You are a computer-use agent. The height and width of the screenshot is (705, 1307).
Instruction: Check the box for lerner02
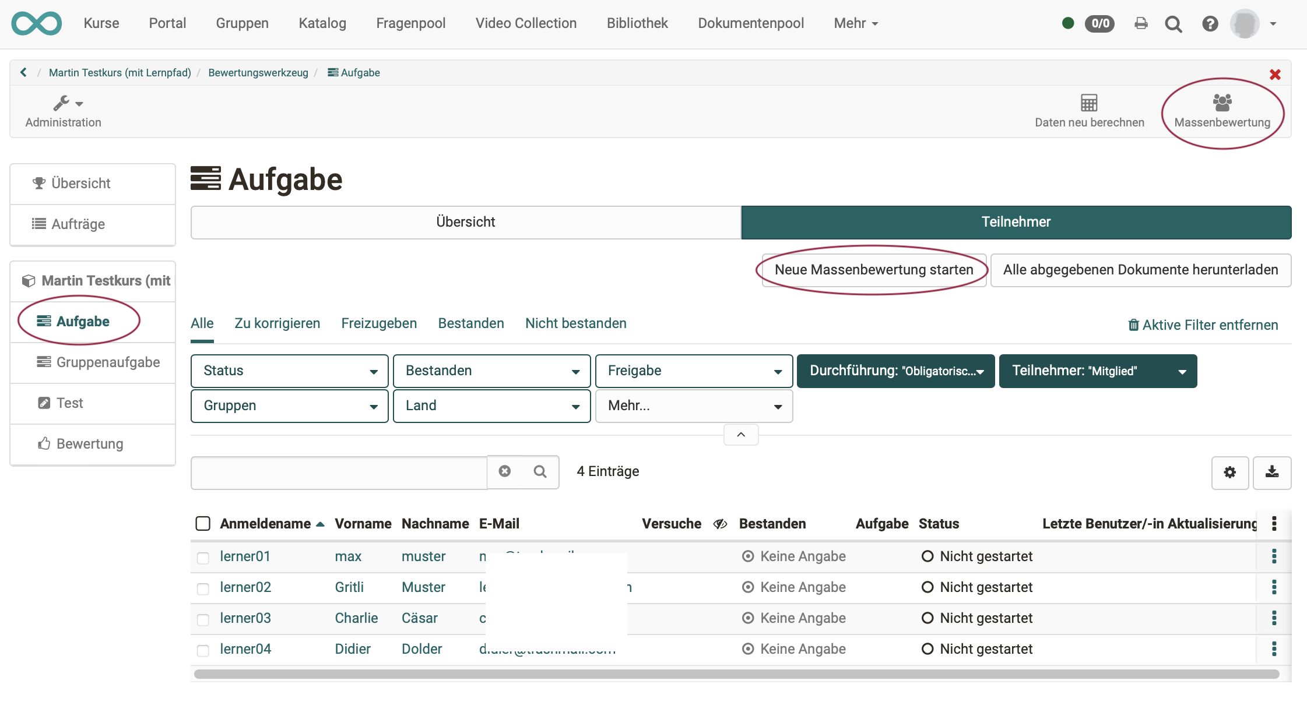pyautogui.click(x=203, y=588)
